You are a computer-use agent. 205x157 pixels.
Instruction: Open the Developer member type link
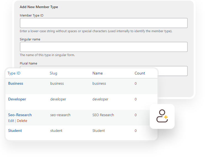(17, 99)
